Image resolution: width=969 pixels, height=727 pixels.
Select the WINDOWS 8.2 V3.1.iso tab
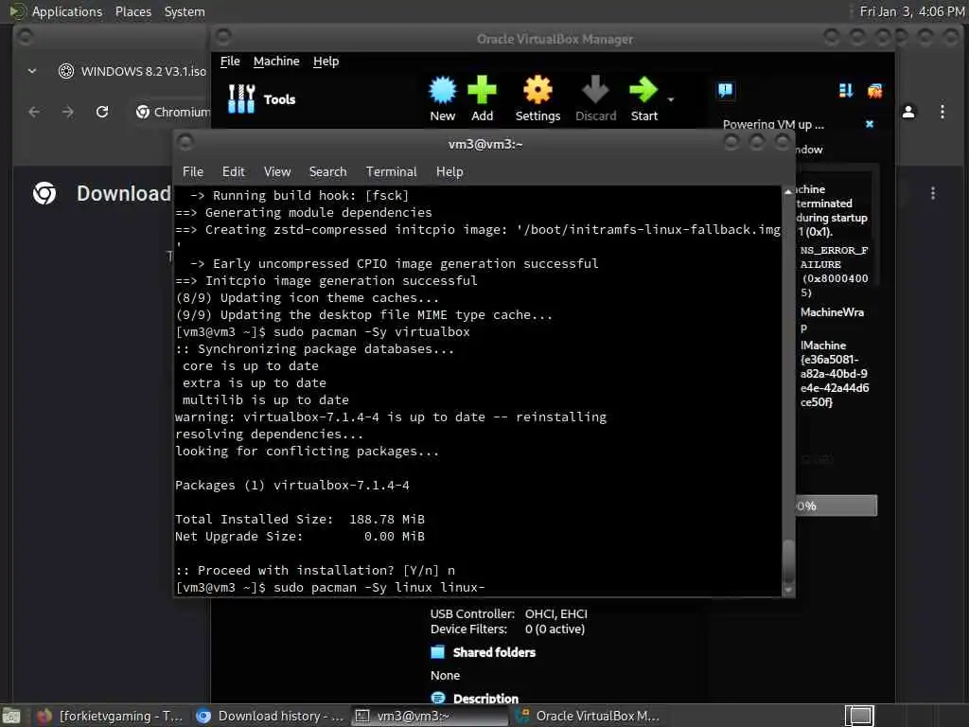[132, 71]
